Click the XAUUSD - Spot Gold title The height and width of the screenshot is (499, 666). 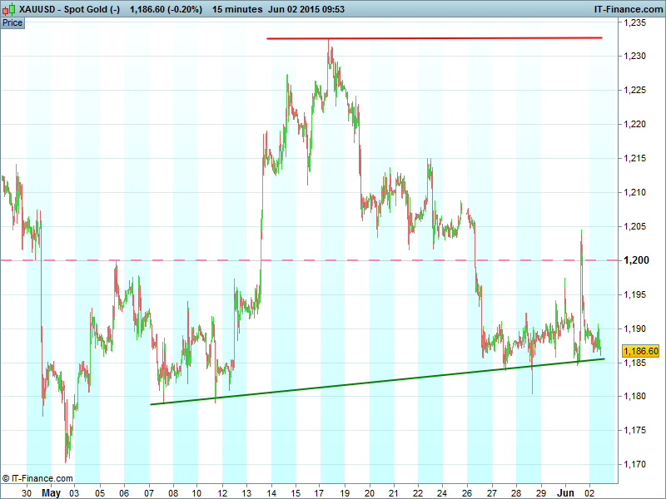70,10
